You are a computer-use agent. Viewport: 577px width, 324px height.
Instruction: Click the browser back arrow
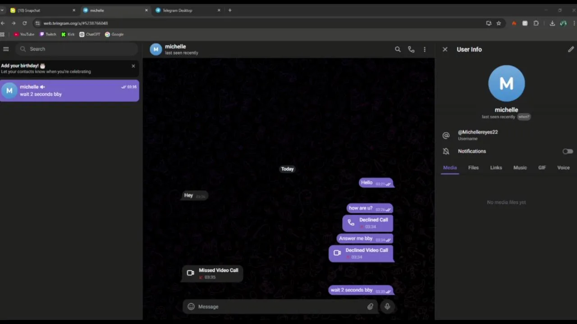point(3,23)
